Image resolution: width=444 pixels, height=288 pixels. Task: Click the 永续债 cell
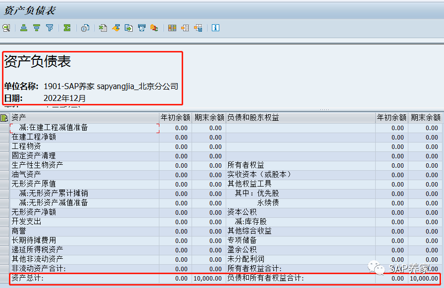[300, 203]
